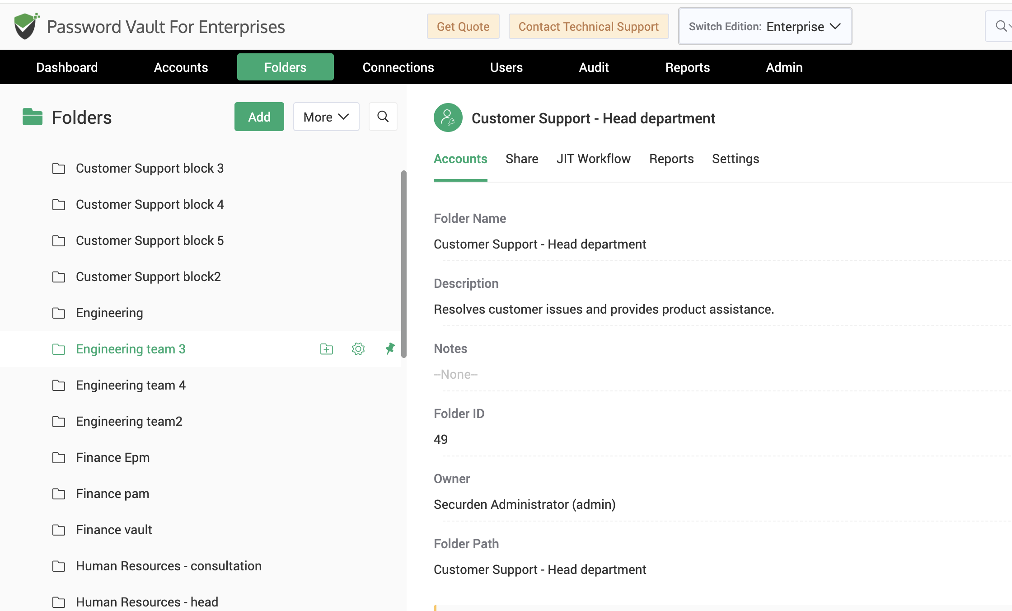Select the Engineering team 3 folder
This screenshot has width=1012, height=611.
click(x=131, y=349)
